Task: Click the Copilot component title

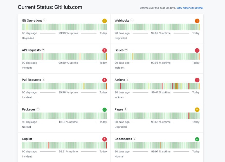Action: tap(27, 139)
